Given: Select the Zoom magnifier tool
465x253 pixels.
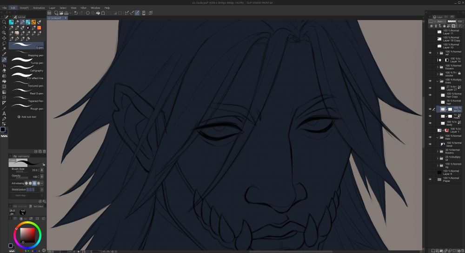Looking at the screenshot, I should point(4,22).
